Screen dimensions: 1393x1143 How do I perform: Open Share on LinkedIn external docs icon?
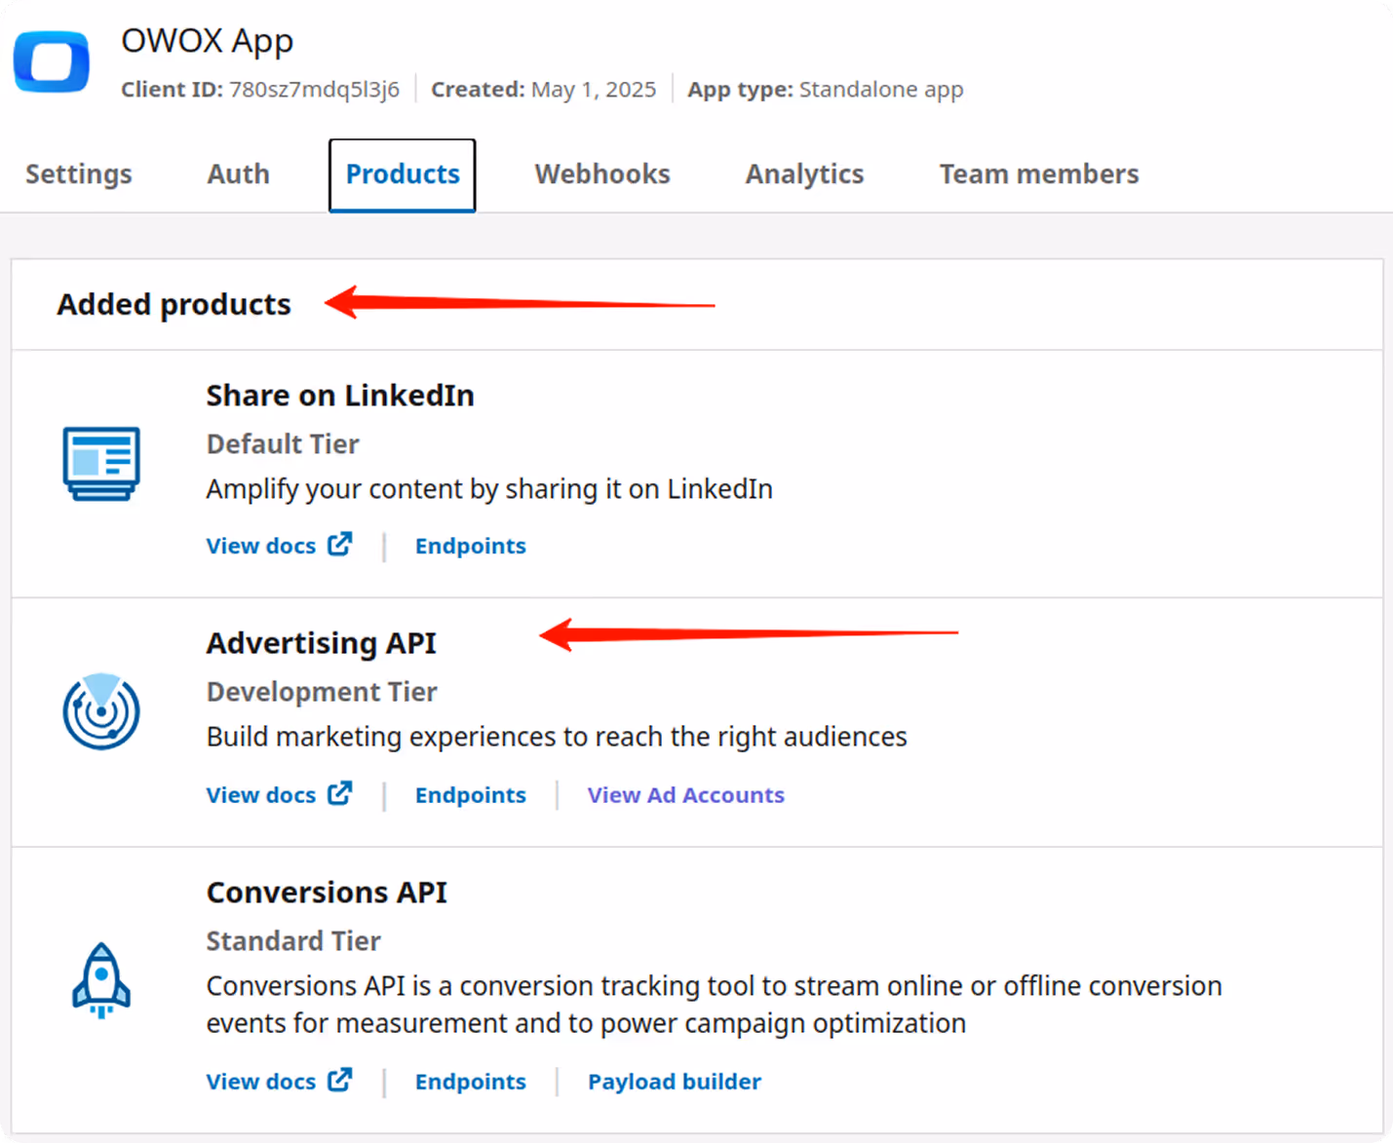pos(339,544)
